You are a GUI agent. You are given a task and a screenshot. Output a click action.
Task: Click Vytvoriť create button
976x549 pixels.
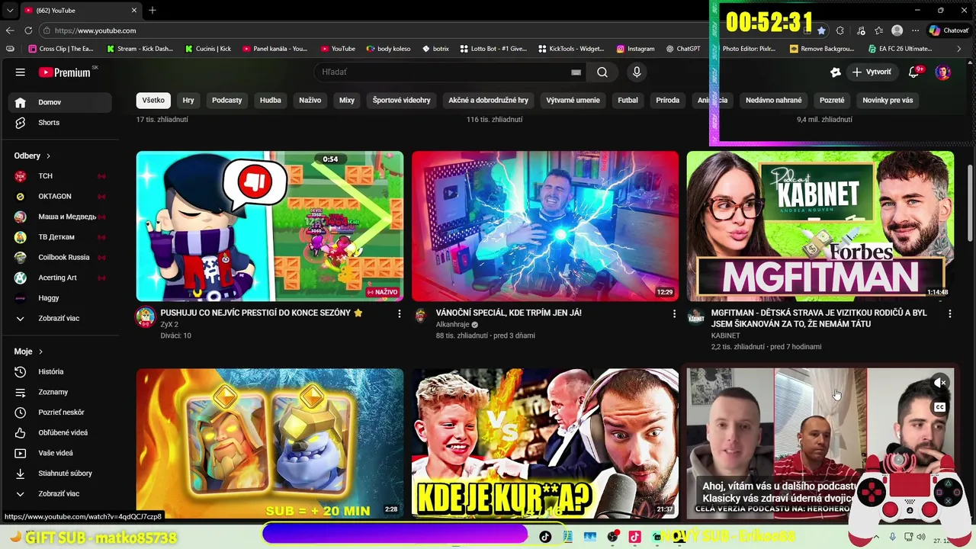(872, 72)
